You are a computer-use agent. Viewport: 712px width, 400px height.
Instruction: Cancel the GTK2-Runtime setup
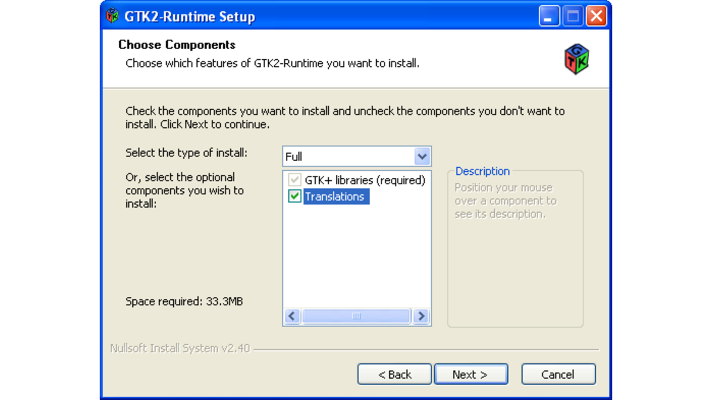pos(558,374)
